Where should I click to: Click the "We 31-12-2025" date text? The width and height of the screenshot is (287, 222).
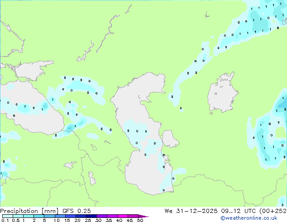(191, 211)
